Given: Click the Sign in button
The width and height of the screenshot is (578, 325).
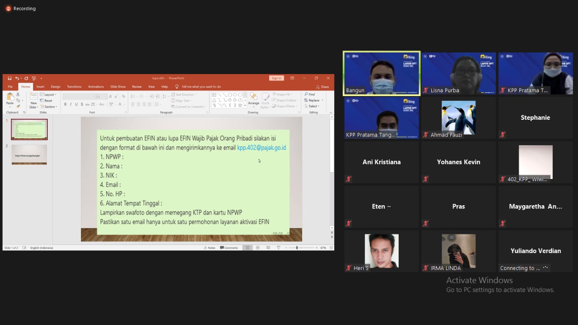Looking at the screenshot, I should pos(276,78).
